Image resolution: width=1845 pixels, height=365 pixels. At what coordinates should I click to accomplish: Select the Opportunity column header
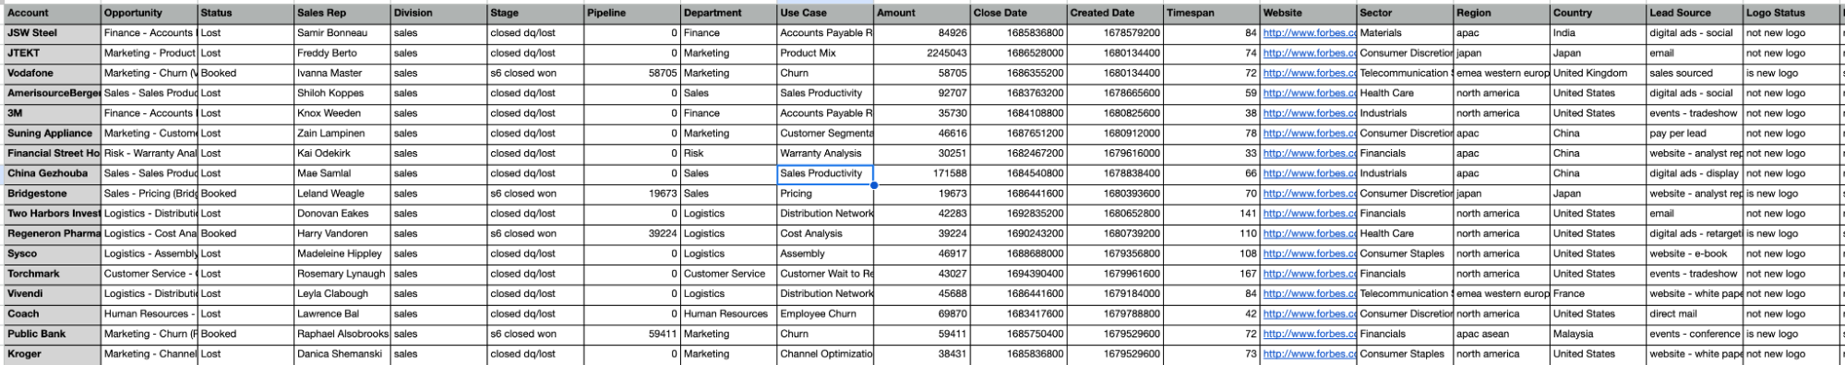pyautogui.click(x=150, y=13)
